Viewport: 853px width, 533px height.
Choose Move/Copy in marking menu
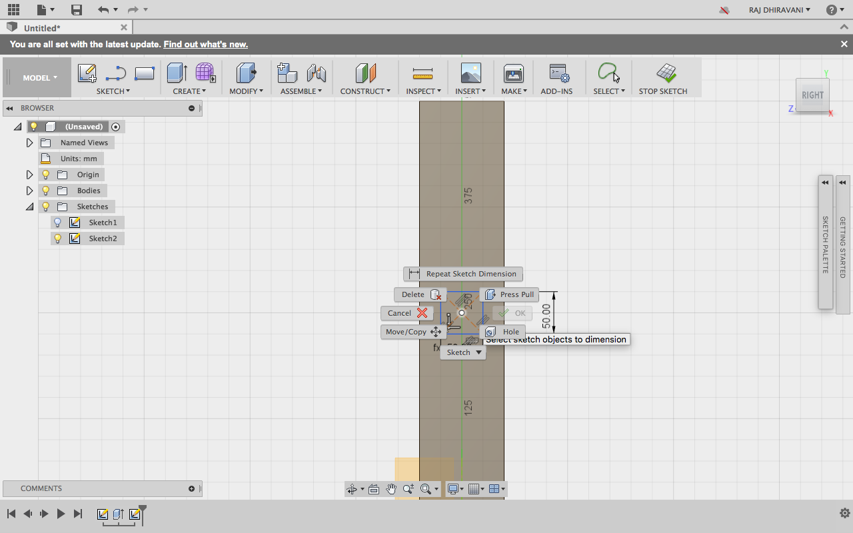(x=413, y=332)
